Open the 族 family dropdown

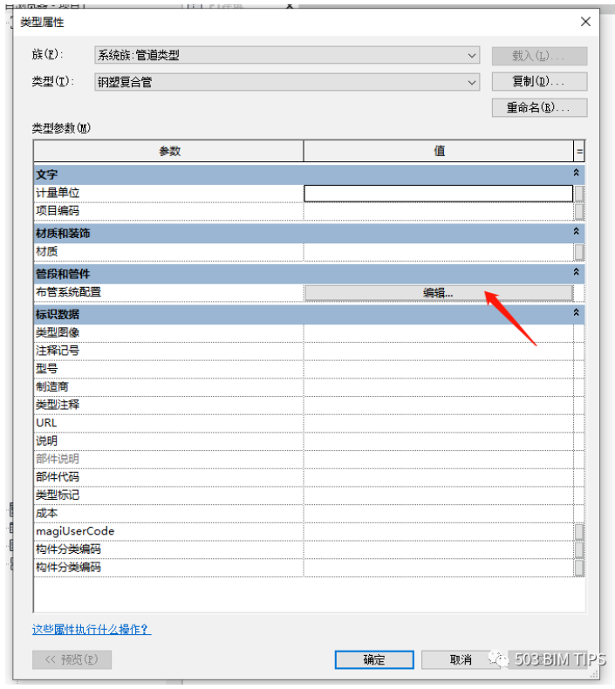coord(287,55)
